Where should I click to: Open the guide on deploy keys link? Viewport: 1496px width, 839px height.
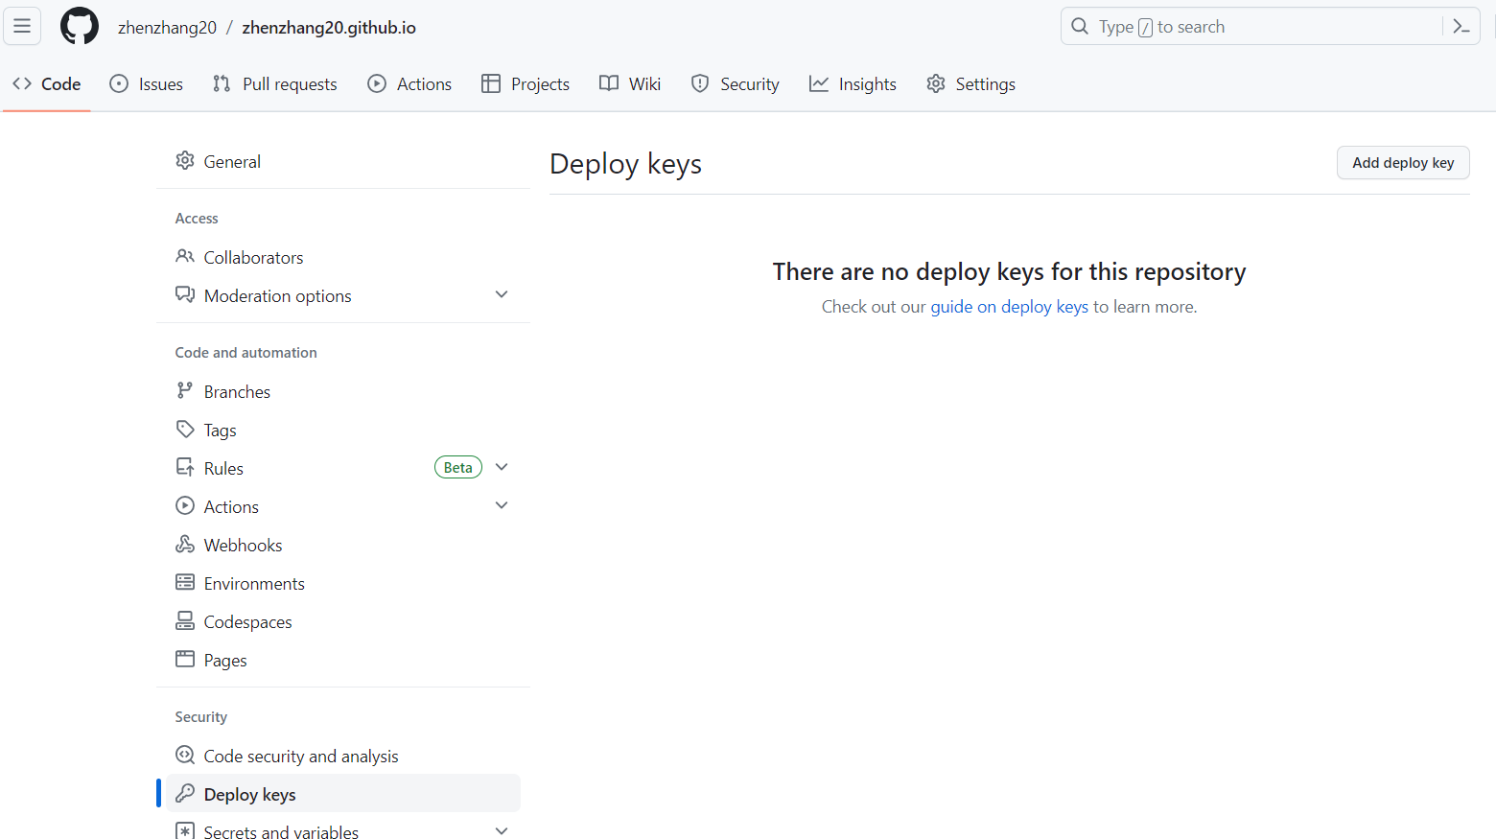pos(1009,307)
